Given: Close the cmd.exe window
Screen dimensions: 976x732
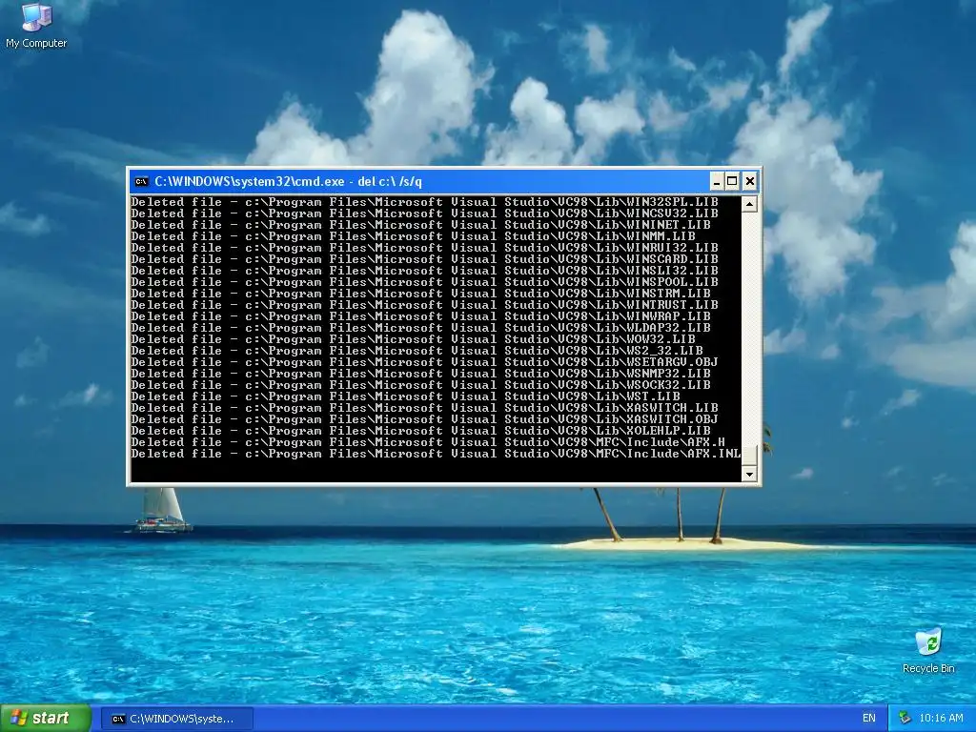Looking at the screenshot, I should 750,181.
